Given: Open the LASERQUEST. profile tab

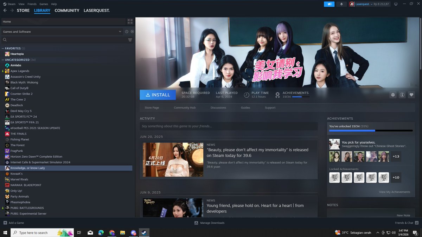Looking at the screenshot, I should 97,11.
